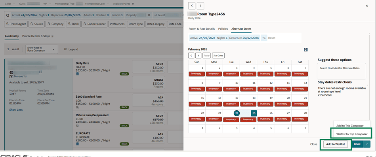Select SHOSS $330.00 room card
Image resolution: width=376 pixels, height=157 pixels.
[x=149, y=83]
